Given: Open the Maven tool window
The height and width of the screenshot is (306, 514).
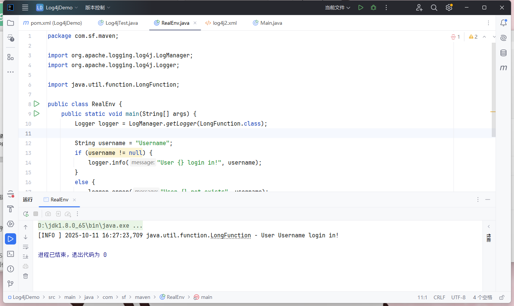Looking at the screenshot, I should (503, 68).
